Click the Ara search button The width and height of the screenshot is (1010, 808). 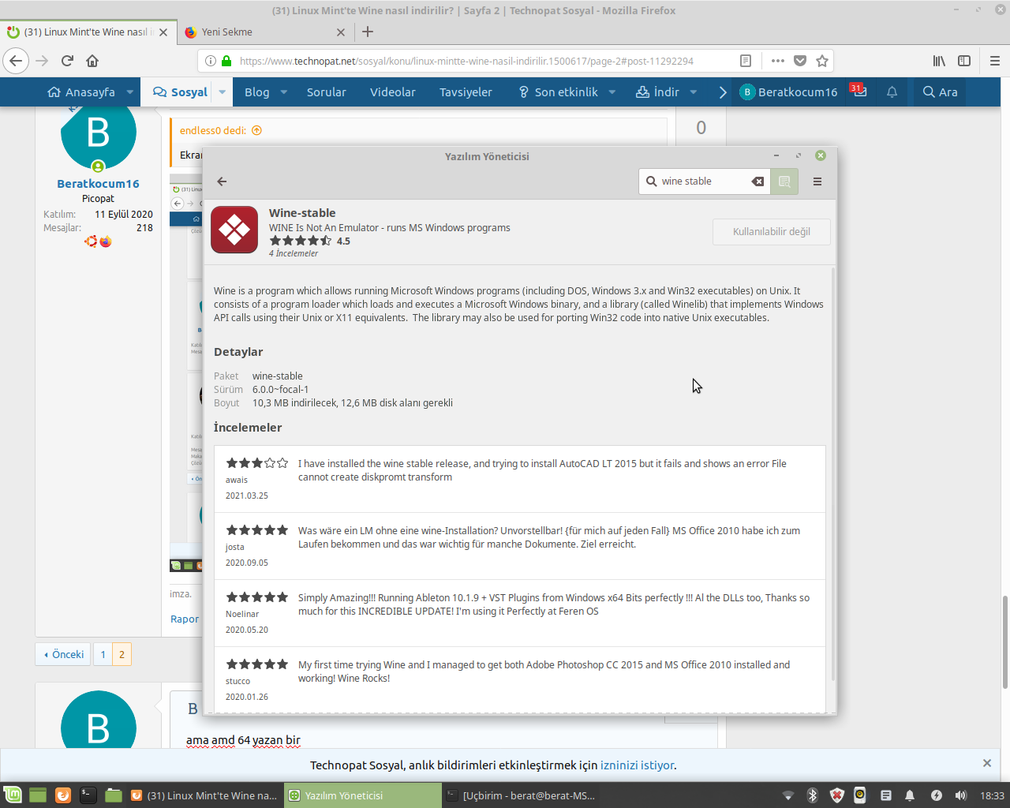point(941,92)
